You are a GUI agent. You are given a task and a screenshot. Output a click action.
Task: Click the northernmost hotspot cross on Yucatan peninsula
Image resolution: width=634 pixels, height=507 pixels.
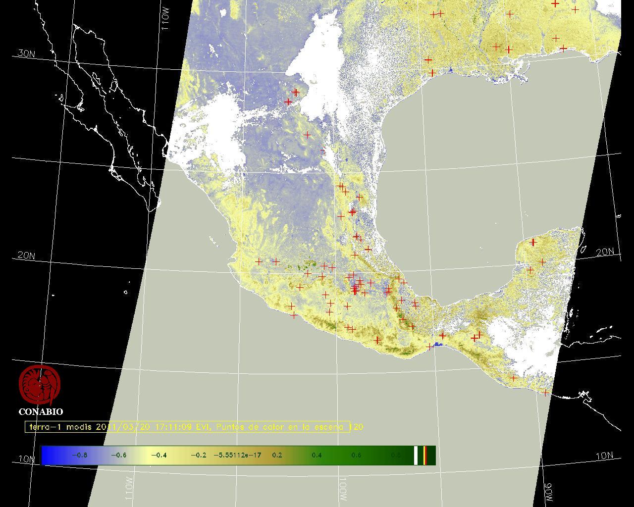click(533, 242)
